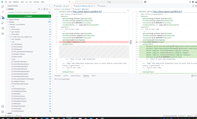The height and width of the screenshot is (119, 197).
Task: Click the Windows Start button on taskbar
Action: point(2,118)
